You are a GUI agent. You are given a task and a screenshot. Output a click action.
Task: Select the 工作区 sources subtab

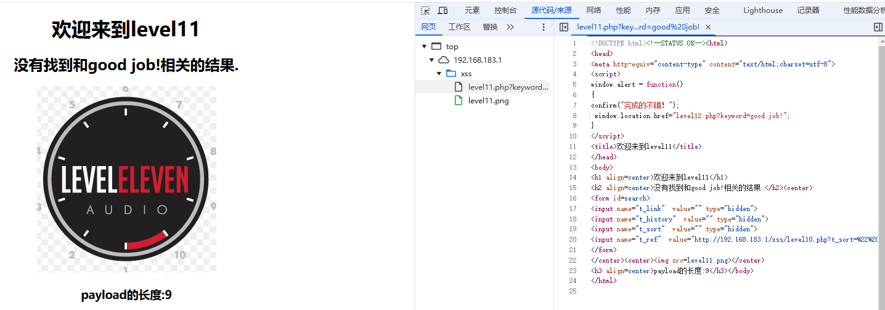[x=459, y=27]
